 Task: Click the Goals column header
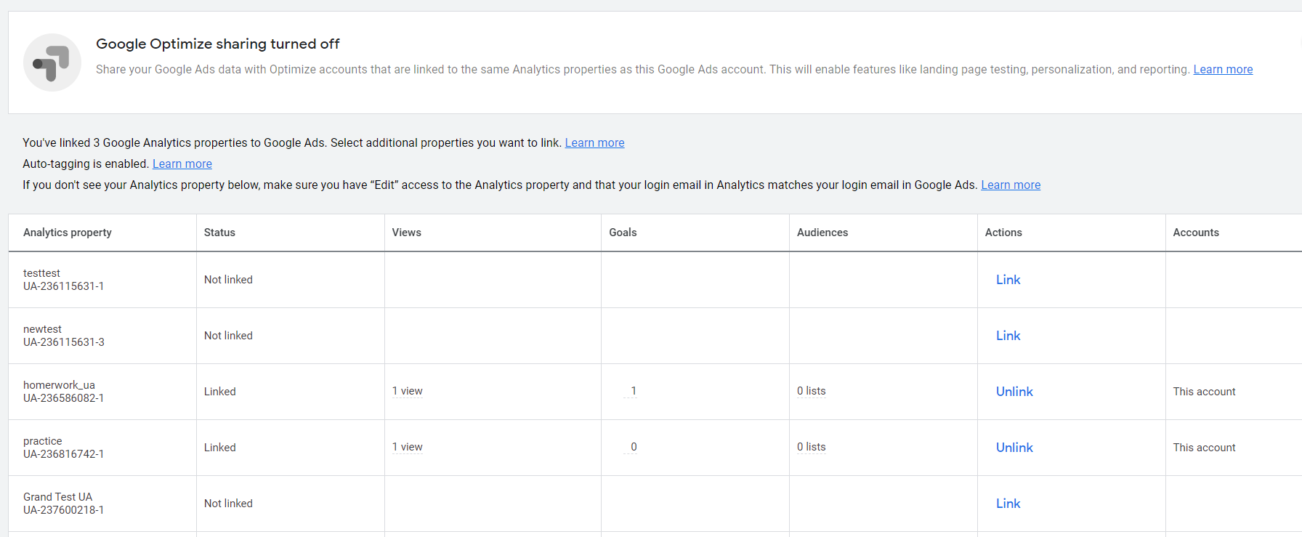[623, 233]
